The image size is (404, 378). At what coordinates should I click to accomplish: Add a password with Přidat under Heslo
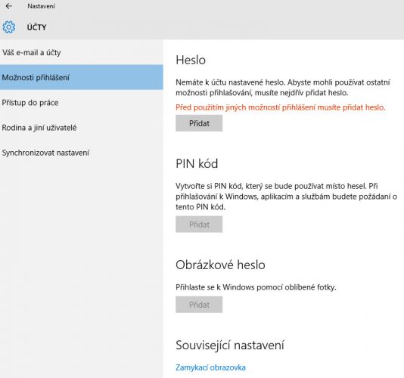coord(199,123)
